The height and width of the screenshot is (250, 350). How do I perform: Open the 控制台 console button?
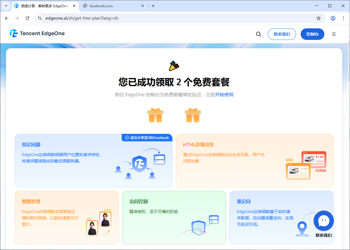[x=312, y=34]
